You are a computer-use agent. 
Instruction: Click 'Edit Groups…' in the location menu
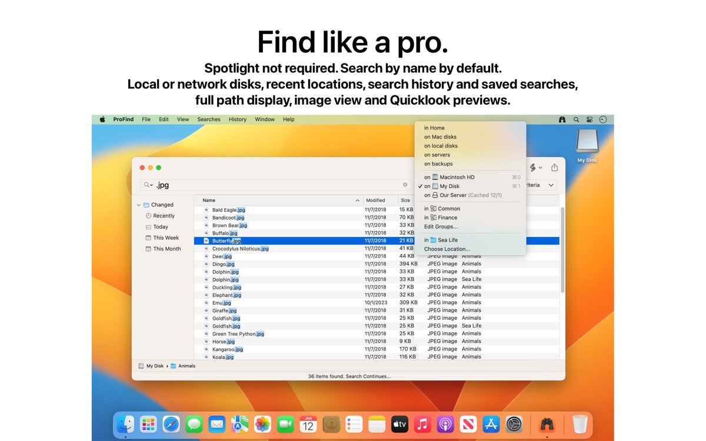coord(441,226)
